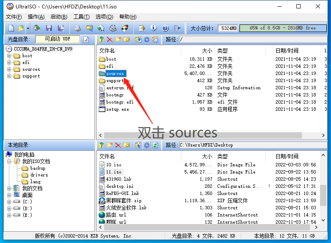Select 桌面 in the local directory tree
Image resolution: width=331 pixels, height=243 pixels.
(27, 195)
